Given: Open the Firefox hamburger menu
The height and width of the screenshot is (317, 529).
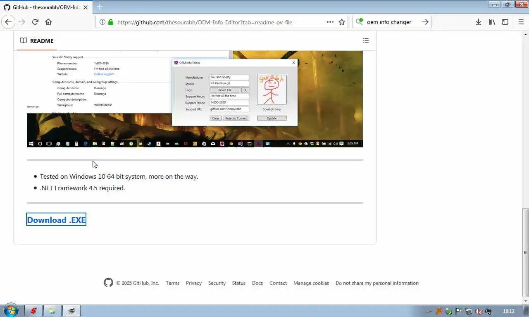Looking at the screenshot, I should 521,22.
